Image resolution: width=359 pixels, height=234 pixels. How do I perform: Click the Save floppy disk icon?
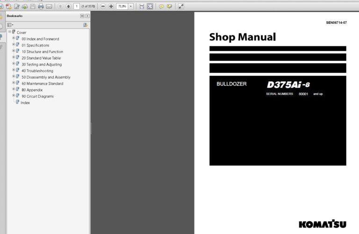coord(33,7)
